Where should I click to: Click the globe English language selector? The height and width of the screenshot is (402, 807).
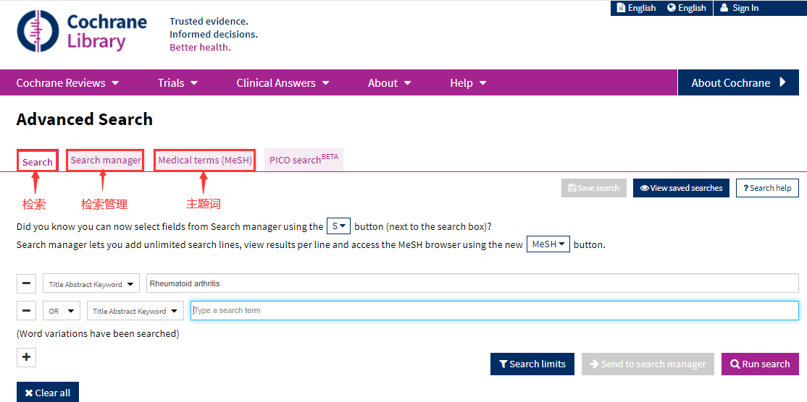point(672,8)
